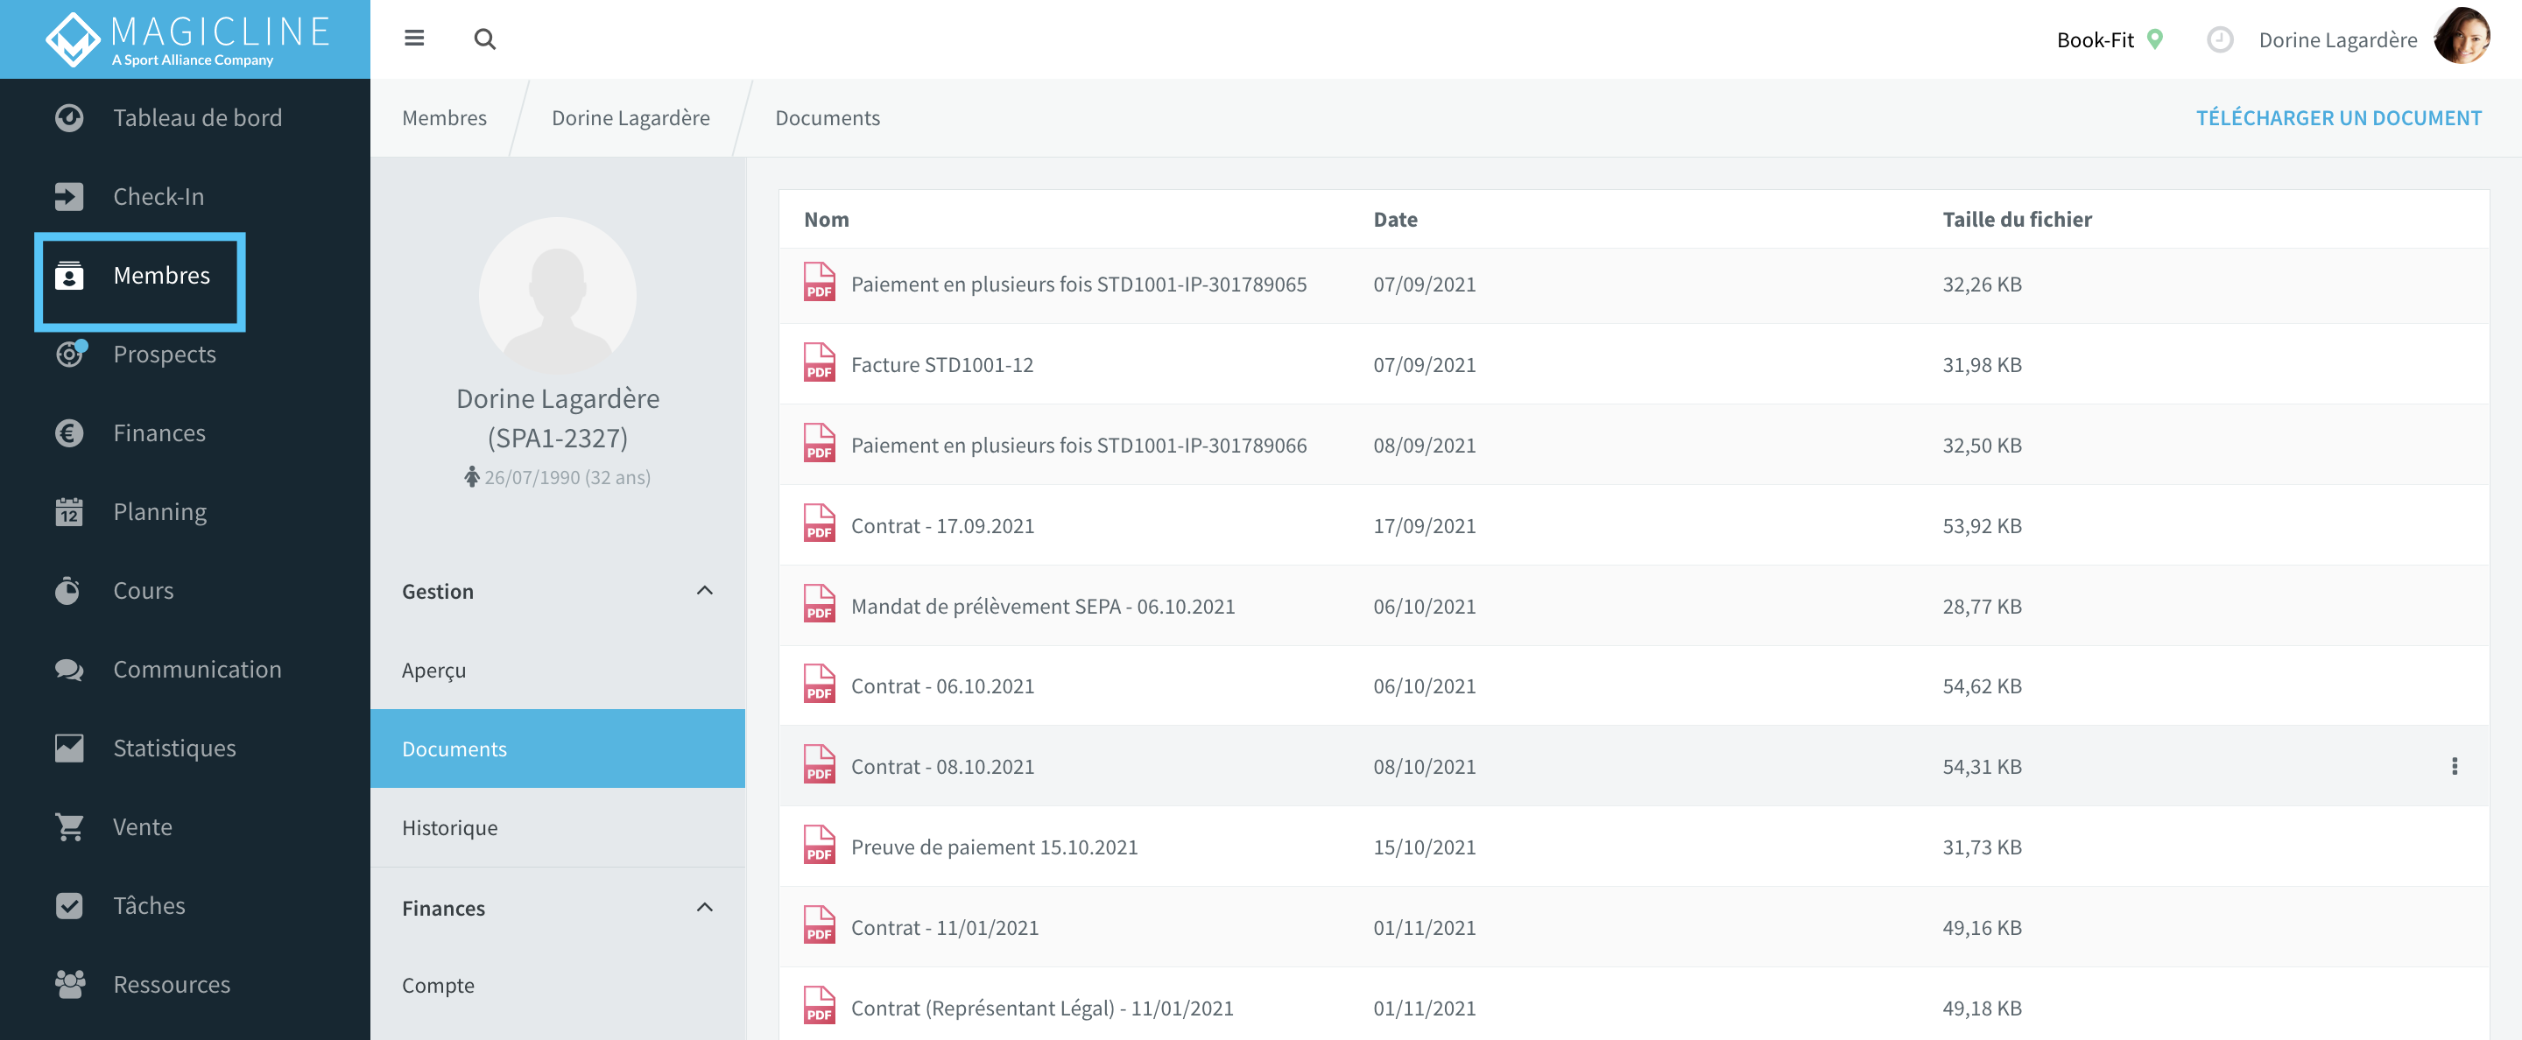This screenshot has height=1040, width=2522.
Task: Collapse the Finances section chevron in member panel
Action: tap(704, 907)
